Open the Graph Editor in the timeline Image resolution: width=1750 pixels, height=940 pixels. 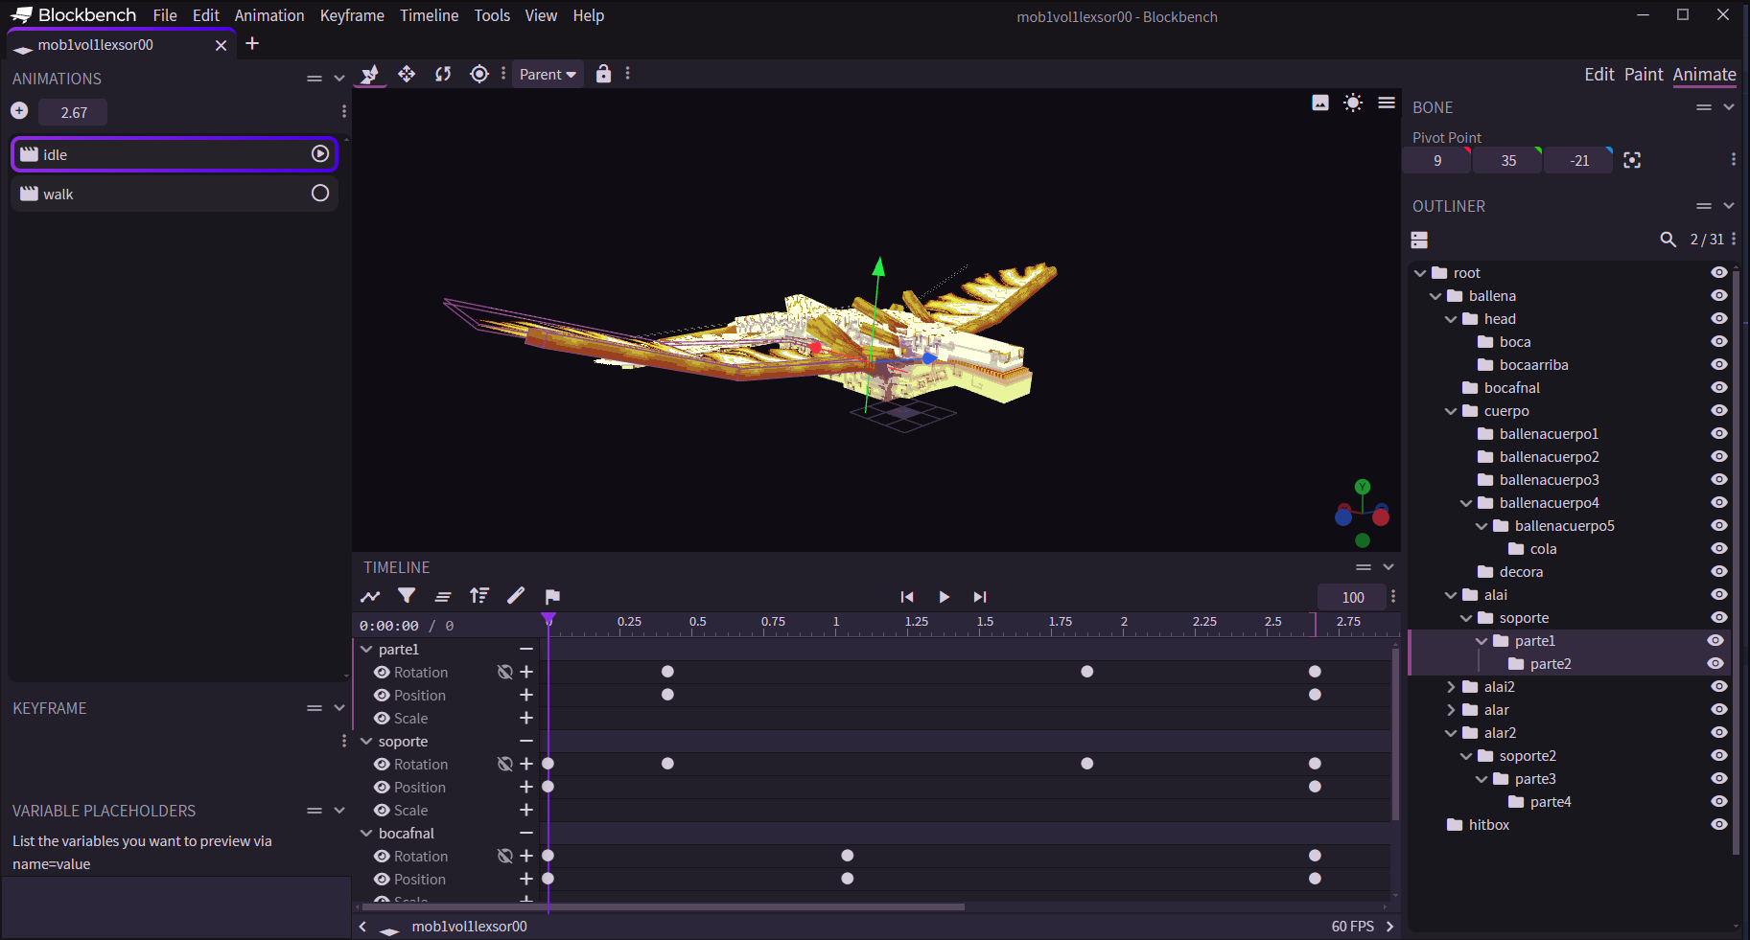click(370, 596)
